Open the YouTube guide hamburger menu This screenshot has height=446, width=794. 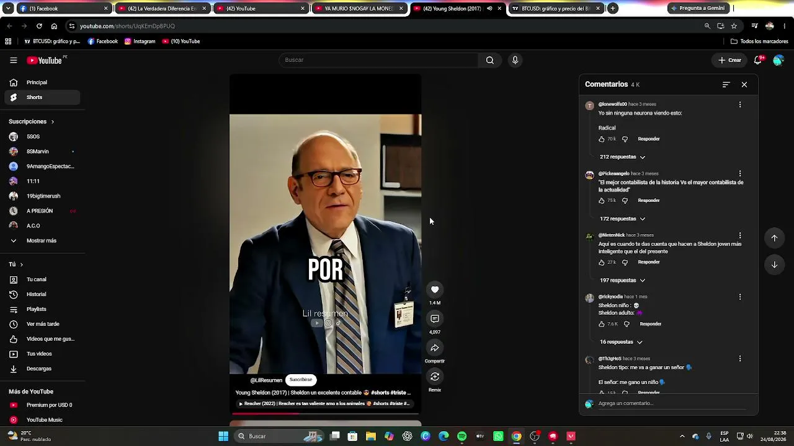[13, 60]
